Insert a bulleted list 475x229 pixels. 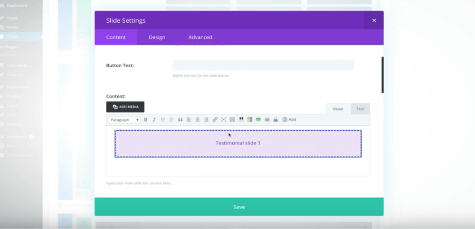point(162,120)
